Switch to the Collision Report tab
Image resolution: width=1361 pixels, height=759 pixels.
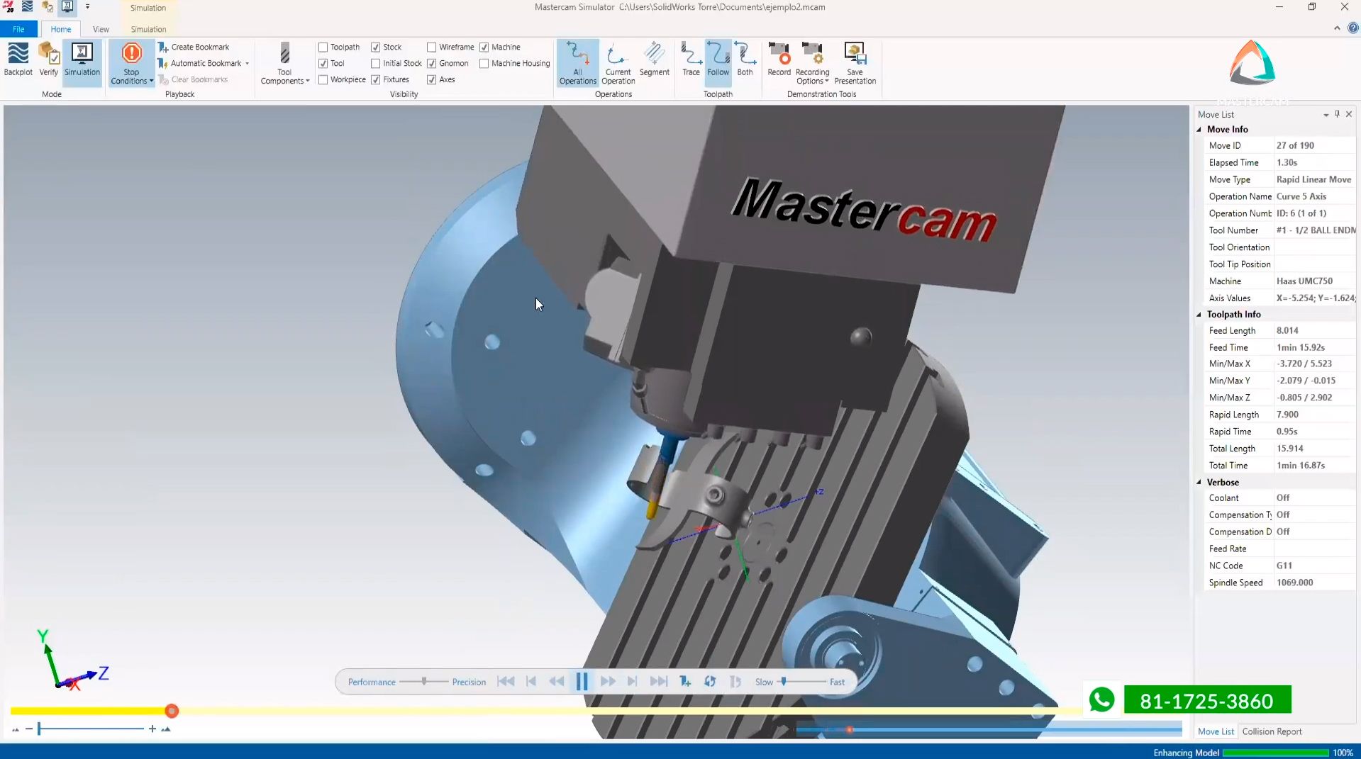1272,731
